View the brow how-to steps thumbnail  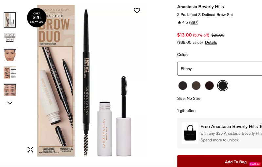coord(10,72)
